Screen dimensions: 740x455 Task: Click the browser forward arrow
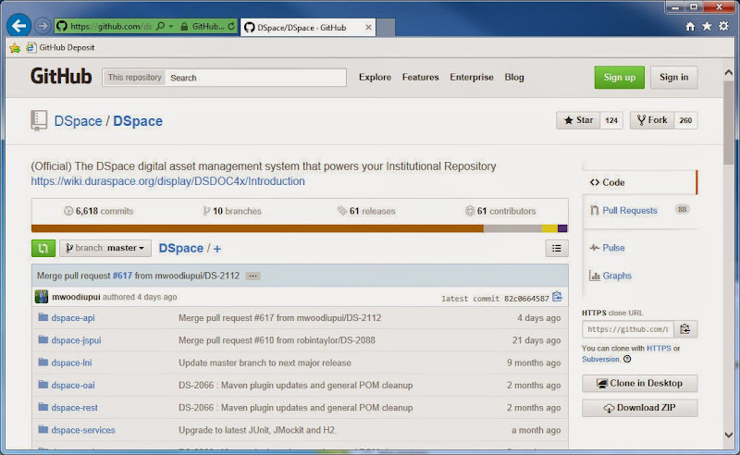pyautogui.click(x=43, y=26)
